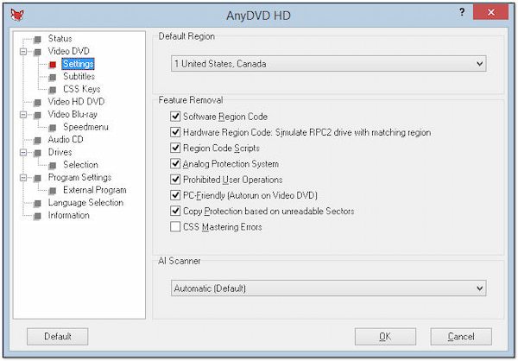The width and height of the screenshot is (518, 361).
Task: Click the red fox AnyDVD logo icon
Action: tap(17, 15)
